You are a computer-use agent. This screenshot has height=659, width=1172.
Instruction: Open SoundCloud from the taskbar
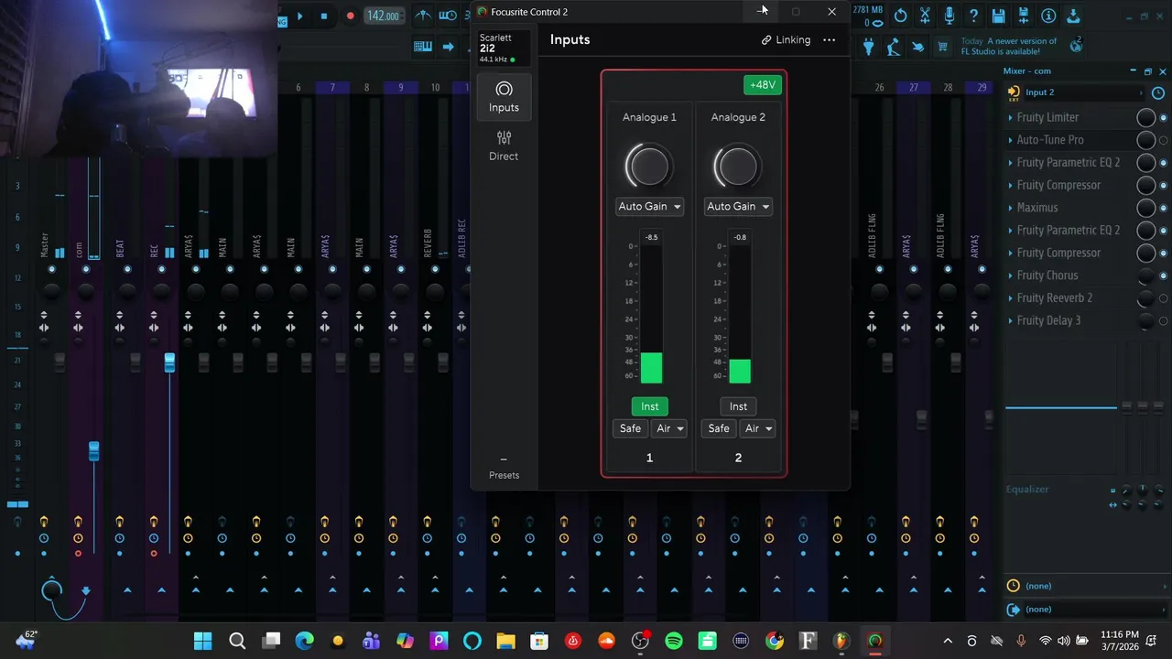pyautogui.click(x=606, y=641)
